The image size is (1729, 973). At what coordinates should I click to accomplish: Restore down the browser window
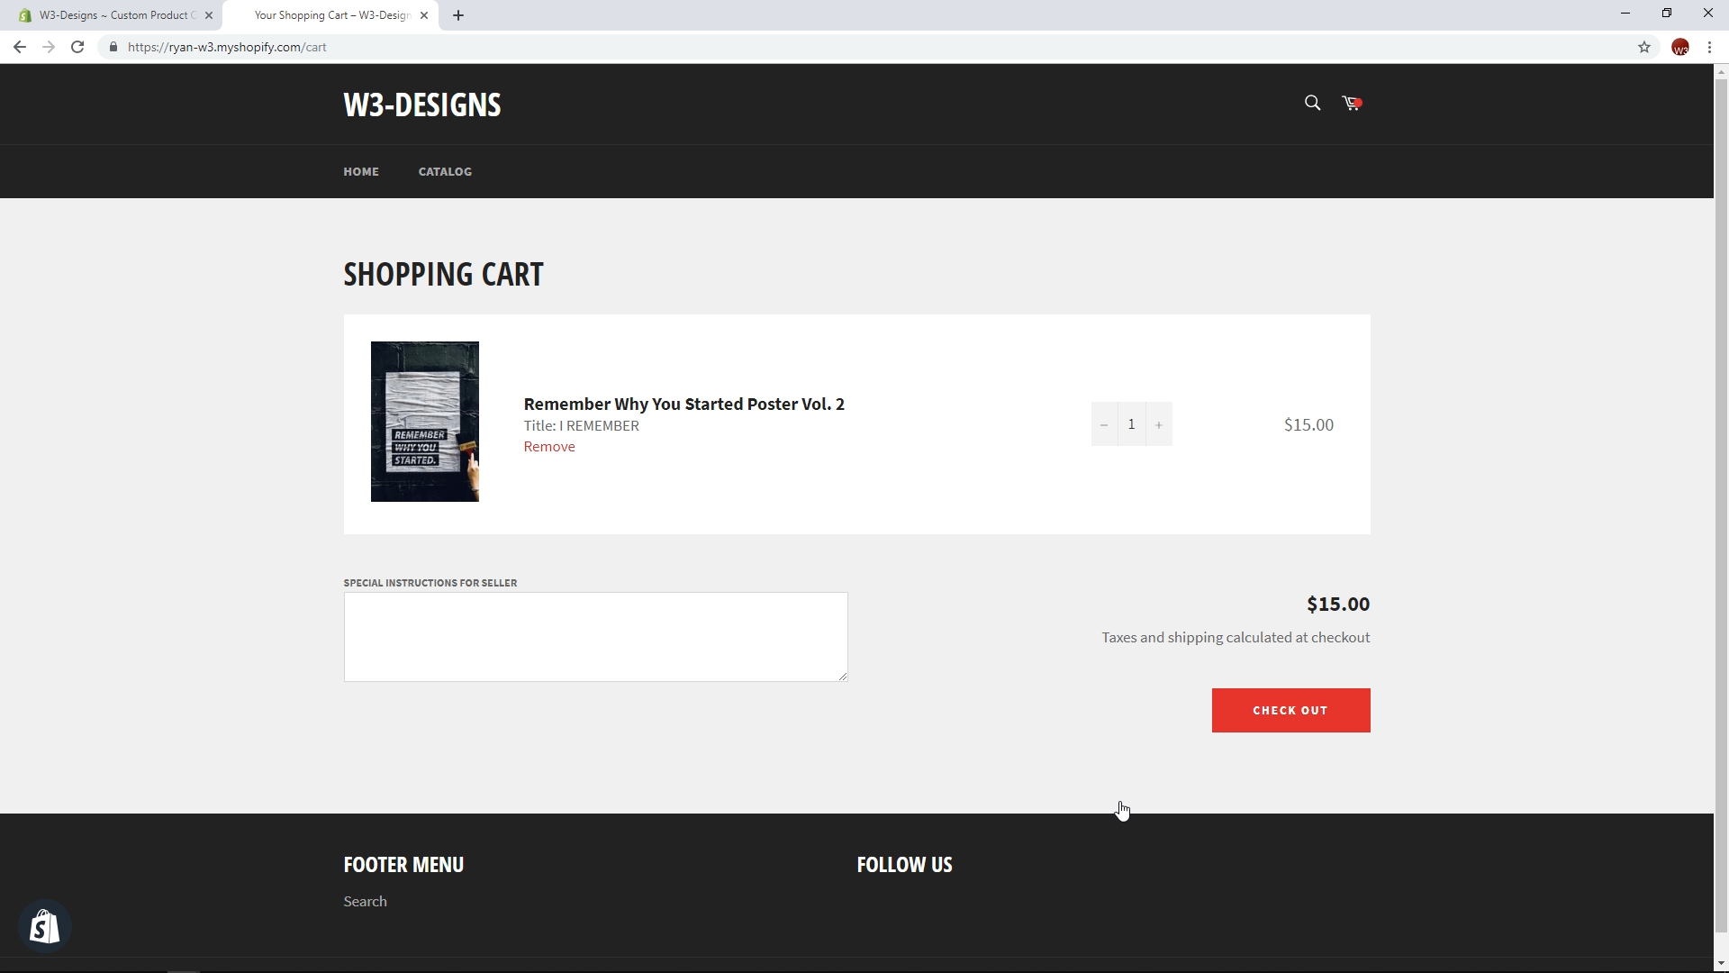point(1666,14)
